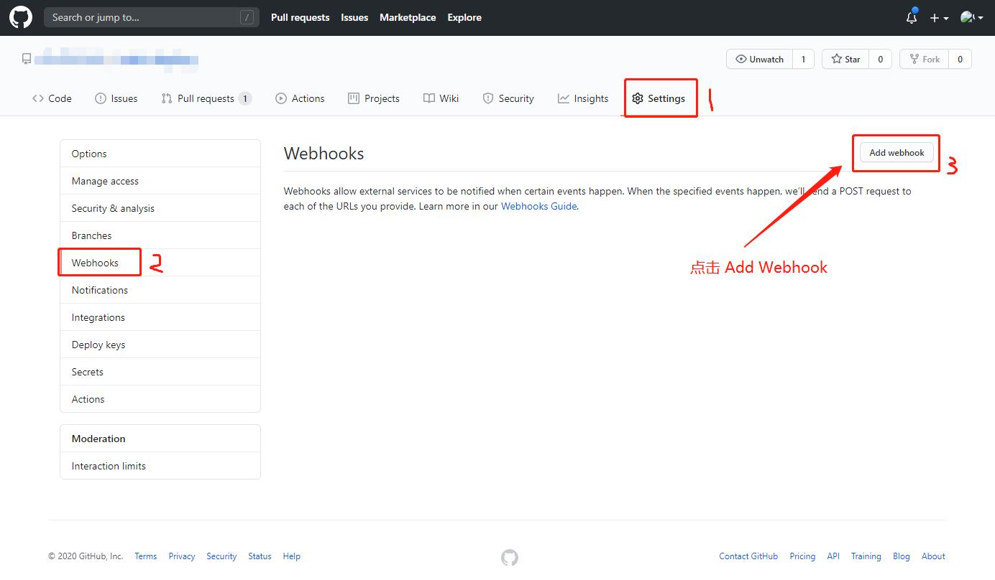The height and width of the screenshot is (580, 995).
Task: Star the repository
Action: (x=845, y=59)
